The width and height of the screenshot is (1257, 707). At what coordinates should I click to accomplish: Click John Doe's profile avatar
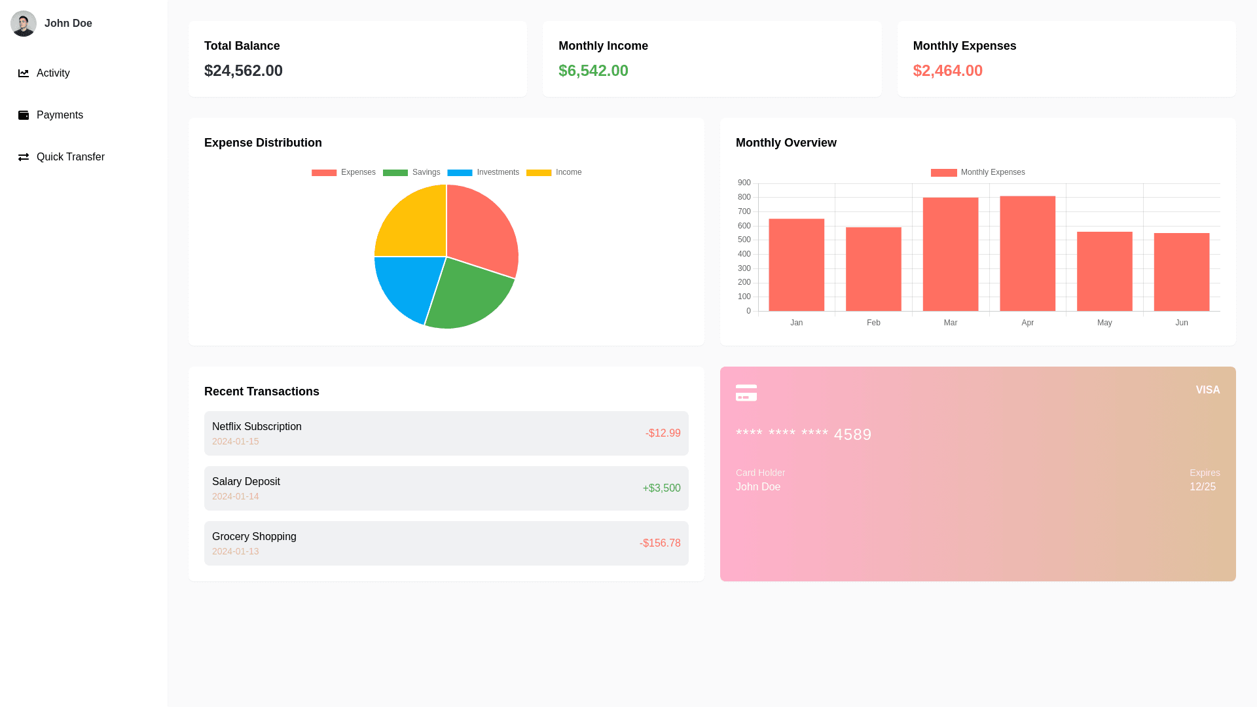(24, 24)
